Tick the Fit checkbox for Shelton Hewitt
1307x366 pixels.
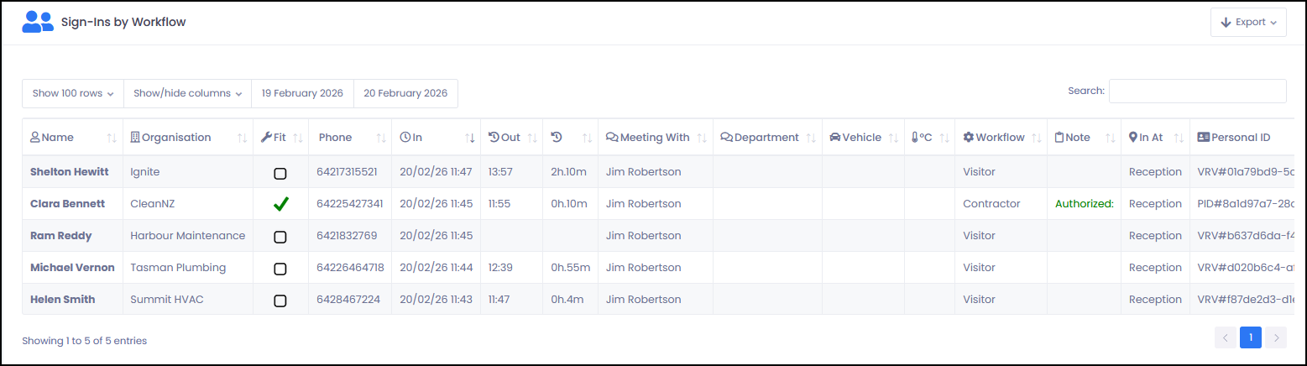coord(280,173)
